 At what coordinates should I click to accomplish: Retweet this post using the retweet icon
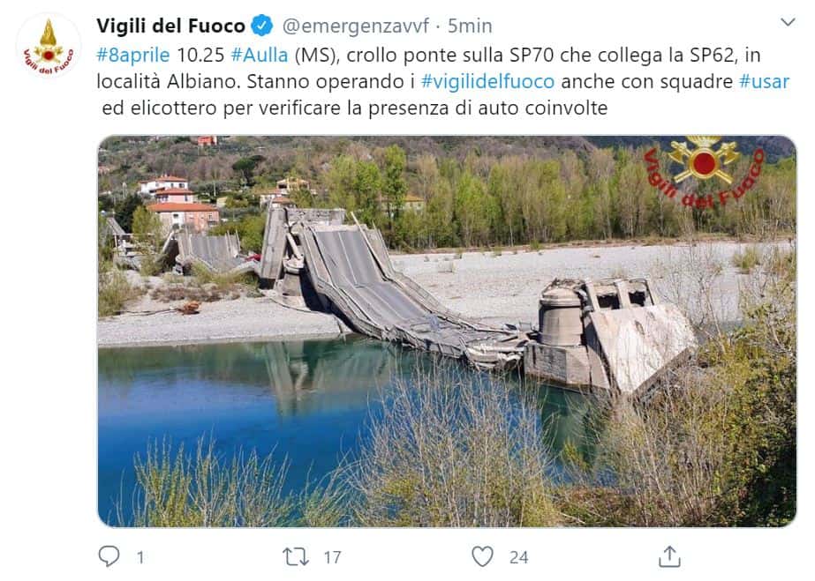[295, 556]
